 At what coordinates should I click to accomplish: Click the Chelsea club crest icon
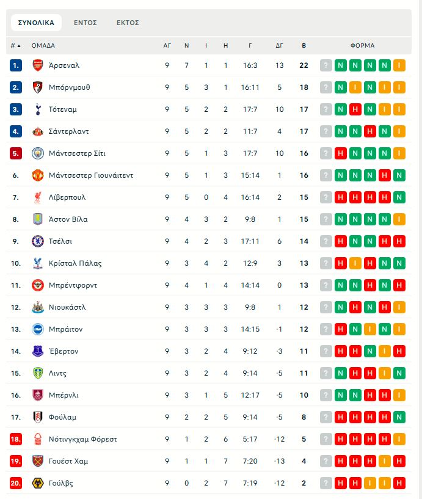click(38, 241)
